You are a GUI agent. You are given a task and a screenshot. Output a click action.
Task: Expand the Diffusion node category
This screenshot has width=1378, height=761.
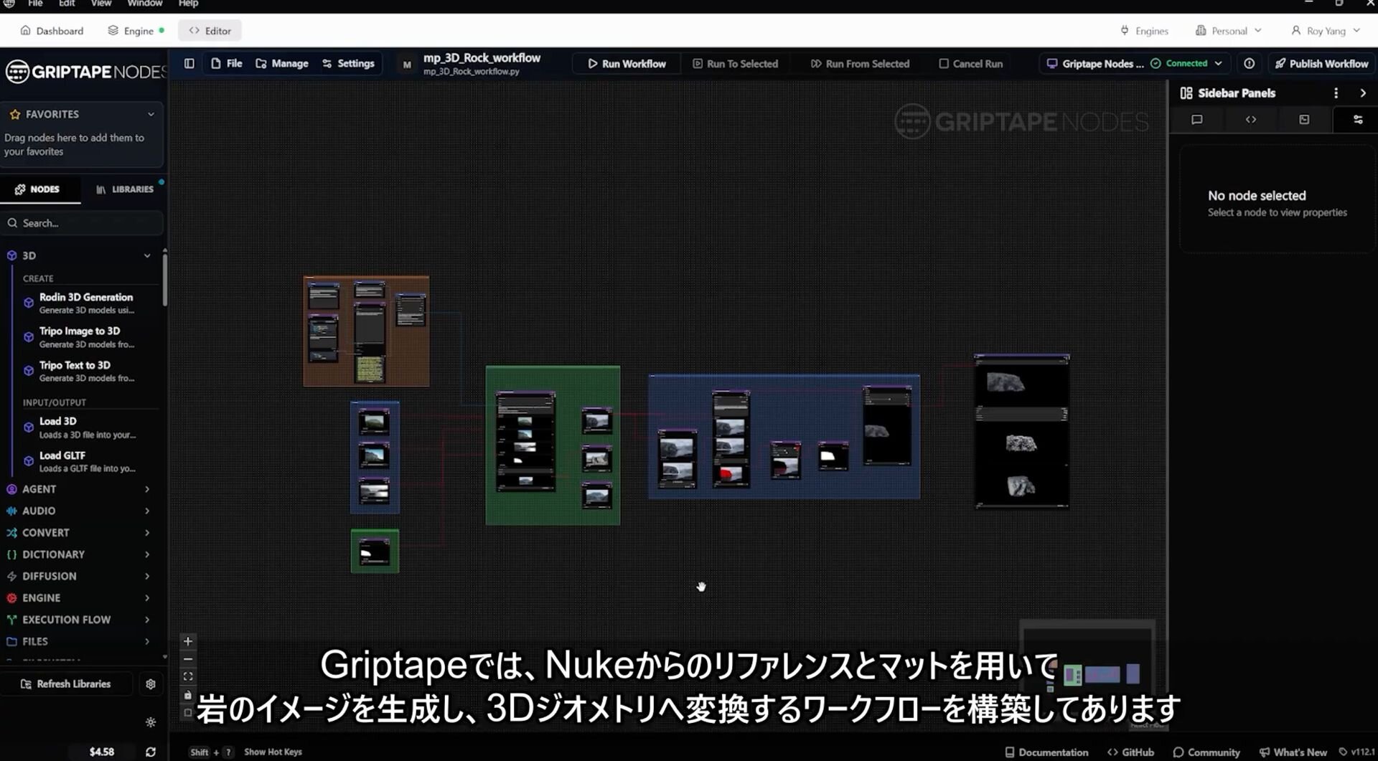click(147, 576)
